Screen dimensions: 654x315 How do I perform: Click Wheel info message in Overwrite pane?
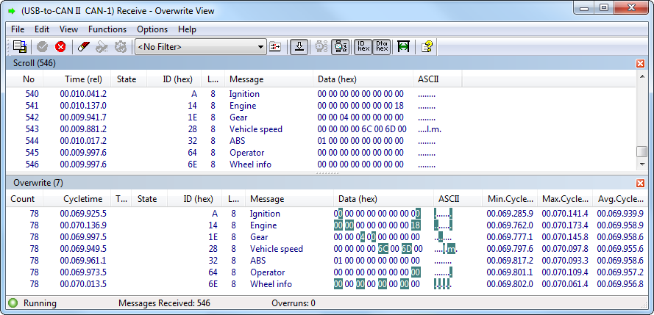click(271, 283)
